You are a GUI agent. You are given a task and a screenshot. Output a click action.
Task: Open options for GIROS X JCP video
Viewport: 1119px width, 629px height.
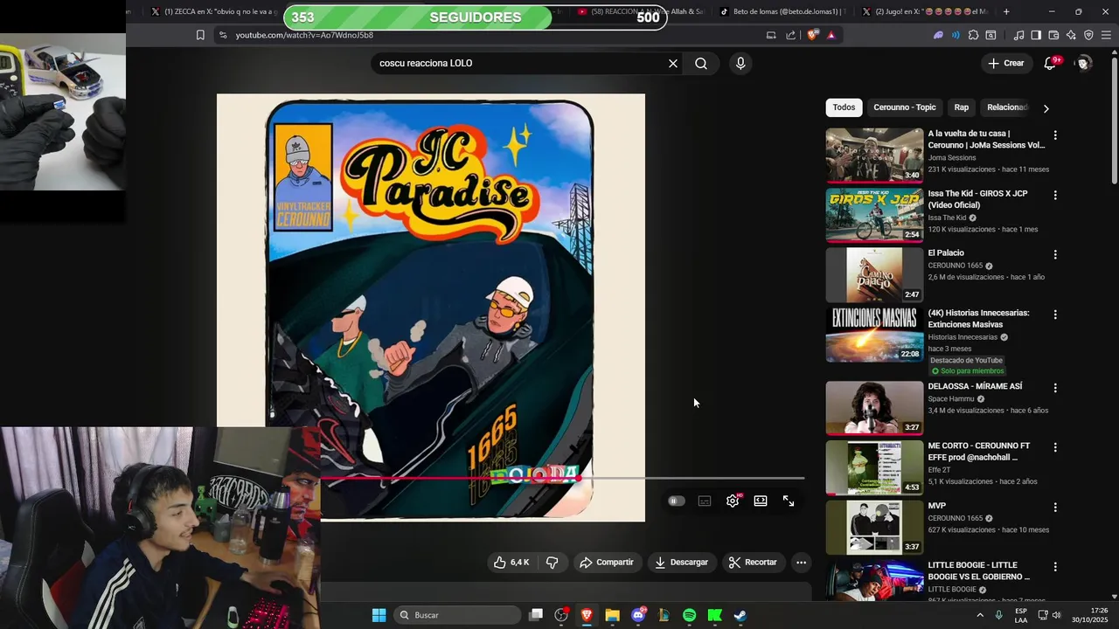click(1055, 195)
